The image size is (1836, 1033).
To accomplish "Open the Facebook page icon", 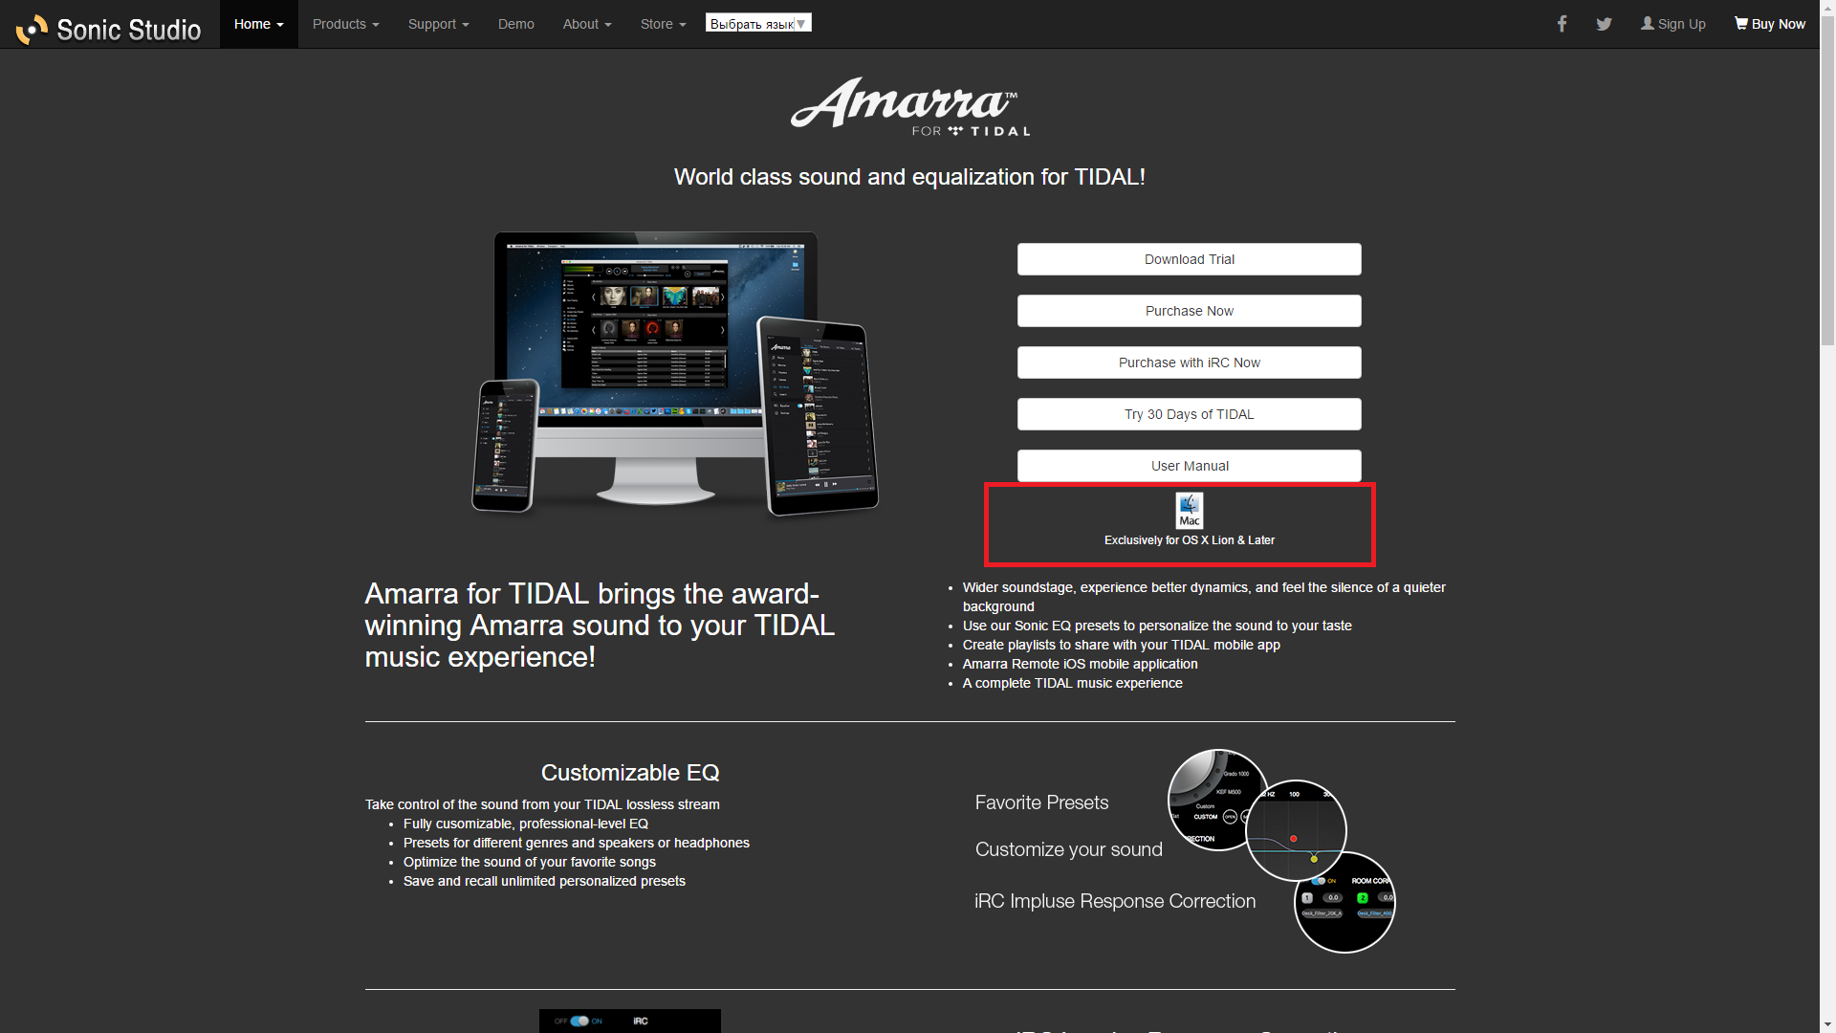I will tap(1562, 24).
